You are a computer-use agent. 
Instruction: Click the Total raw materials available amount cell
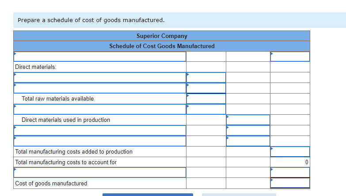206,98
